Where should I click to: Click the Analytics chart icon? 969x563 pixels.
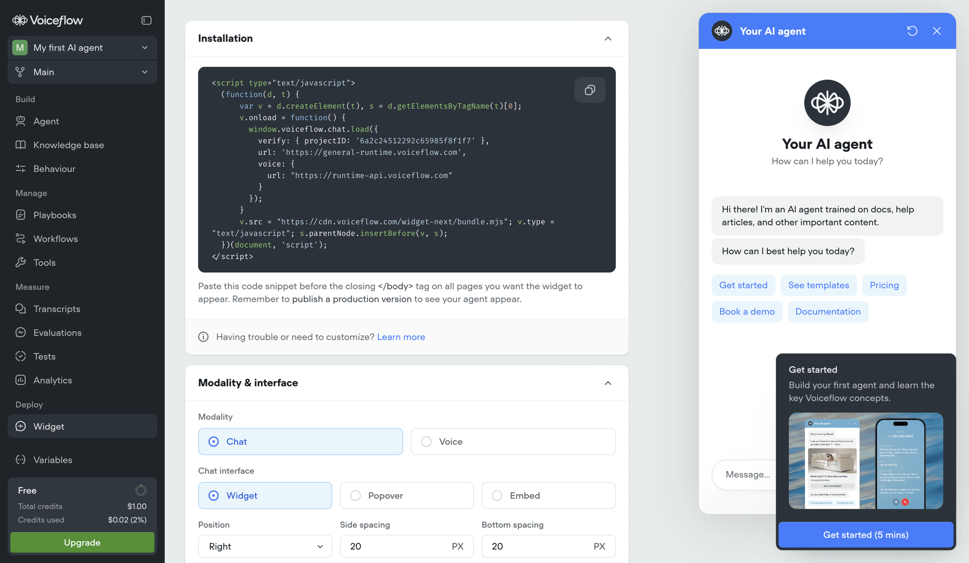pos(21,380)
